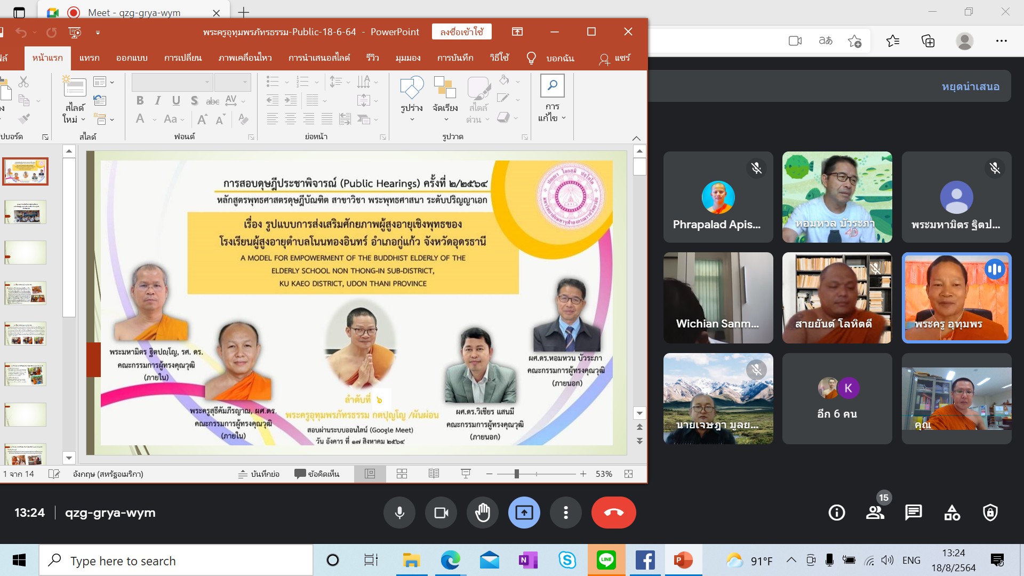Show everyone participants panel
1024x576 pixels.
point(875,513)
